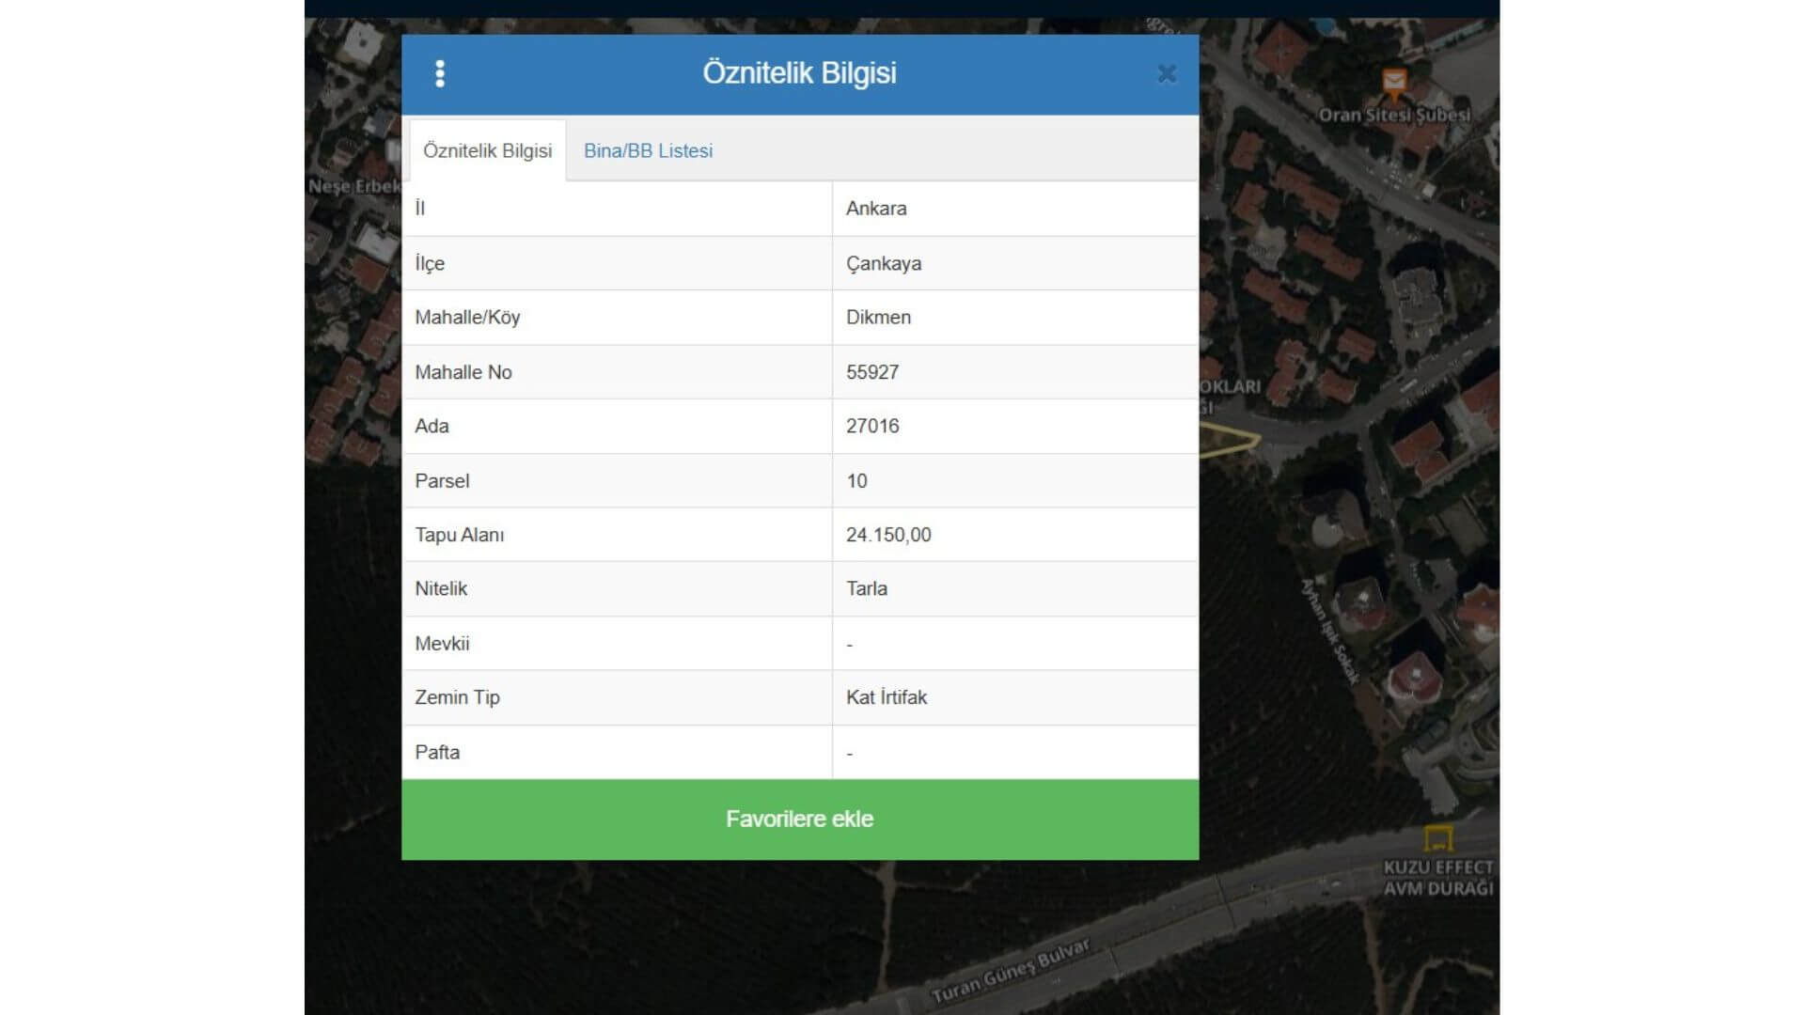Click the Ayhan Işık Sokak street label

click(1330, 631)
